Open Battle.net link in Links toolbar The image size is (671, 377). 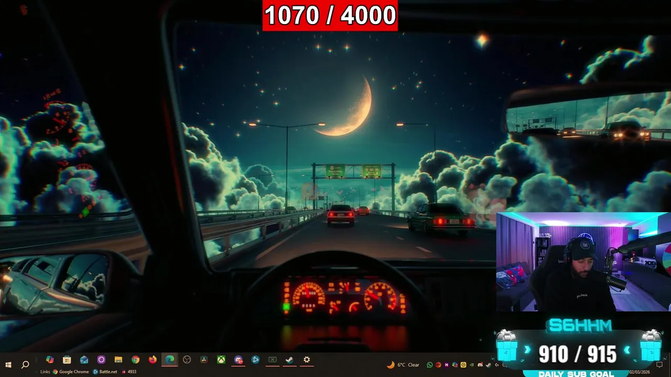point(105,372)
